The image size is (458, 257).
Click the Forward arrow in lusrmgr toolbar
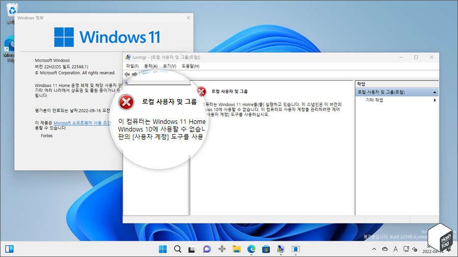pos(135,74)
